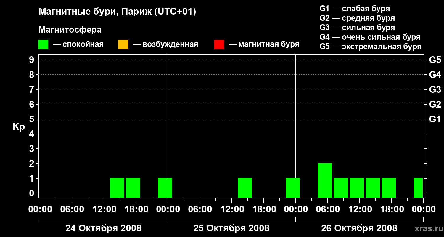Select the 26 October 07:00–10:00 green bar
The width and height of the screenshot is (444, 237).
[x=341, y=188]
